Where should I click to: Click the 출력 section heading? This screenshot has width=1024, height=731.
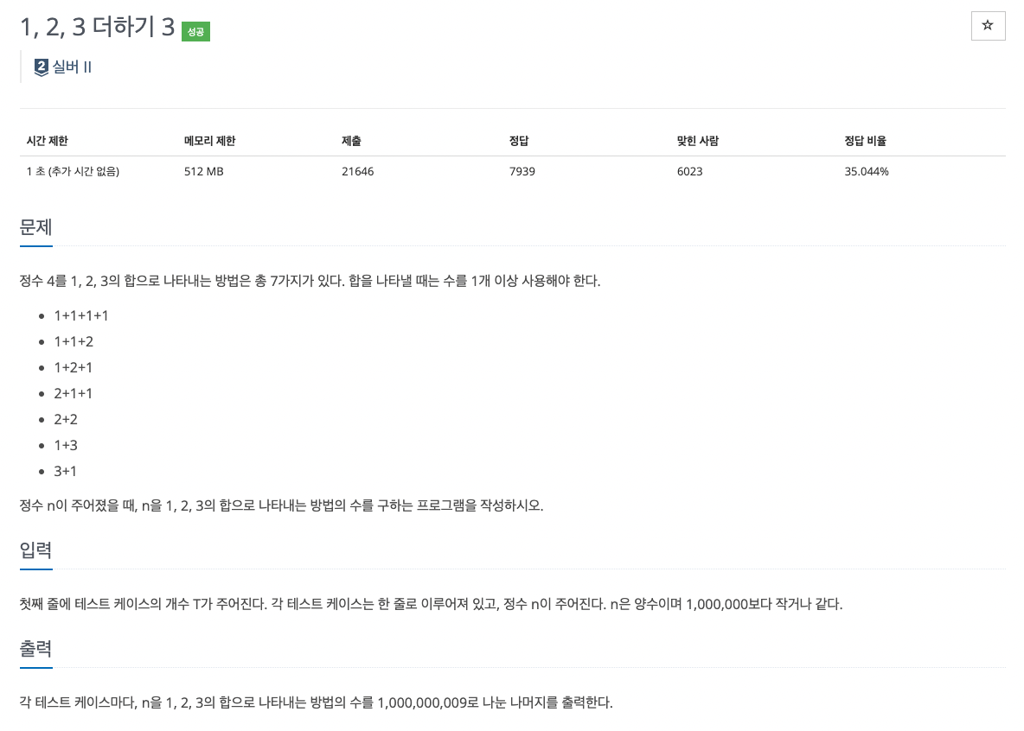35,648
